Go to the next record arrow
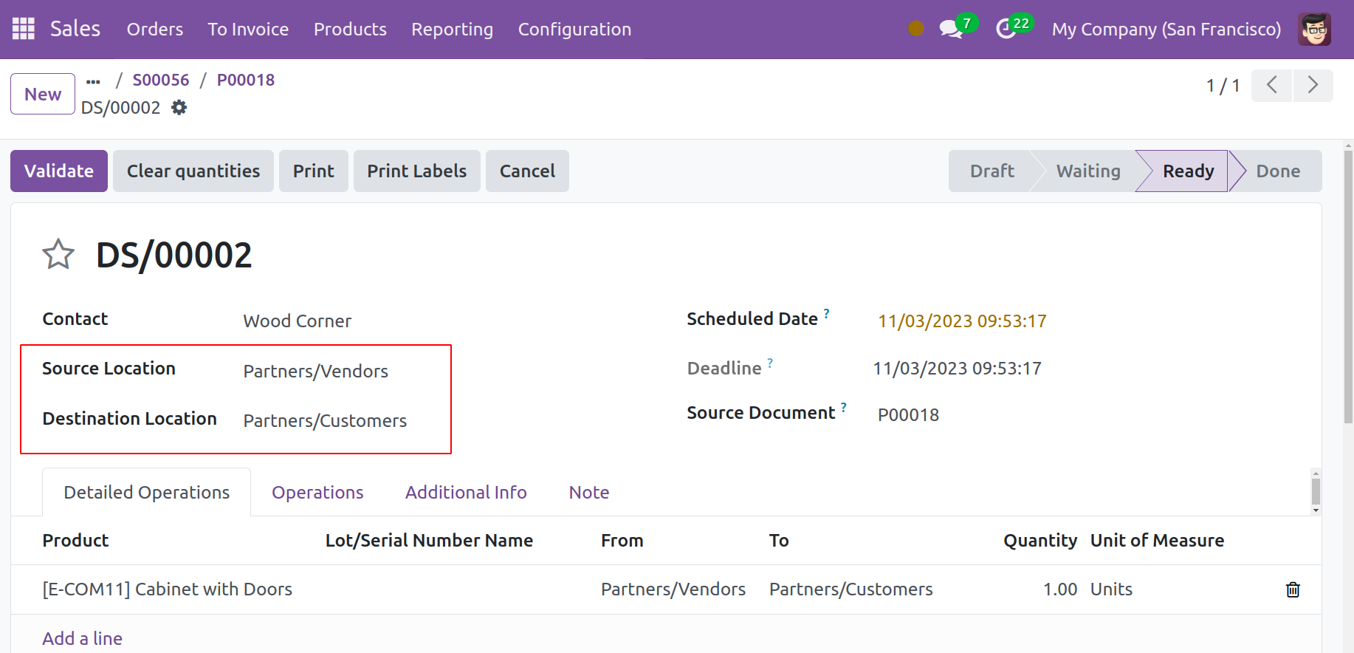This screenshot has height=653, width=1354. pos(1312,85)
